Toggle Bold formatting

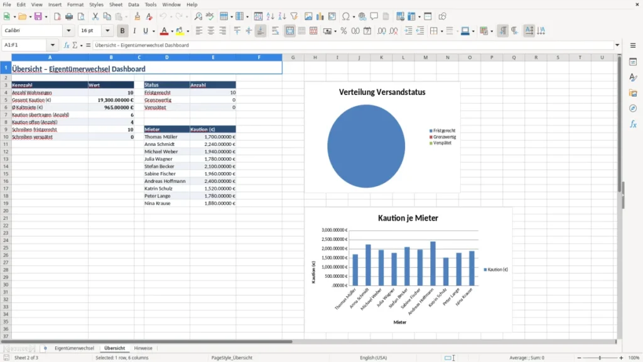tap(122, 31)
